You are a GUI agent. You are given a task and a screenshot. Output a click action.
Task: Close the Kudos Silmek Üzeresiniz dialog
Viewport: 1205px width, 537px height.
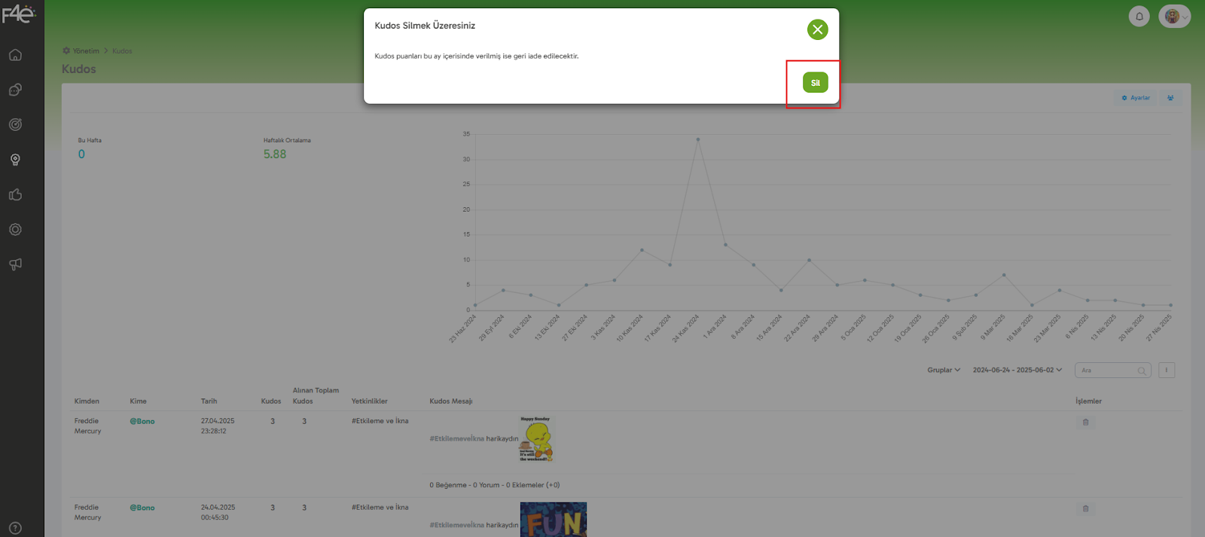coord(817,30)
